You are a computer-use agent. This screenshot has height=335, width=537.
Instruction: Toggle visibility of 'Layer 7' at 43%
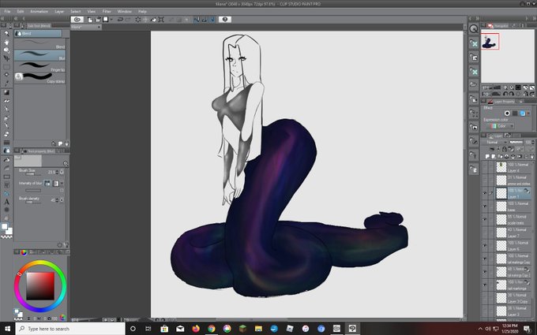[x=485, y=233]
